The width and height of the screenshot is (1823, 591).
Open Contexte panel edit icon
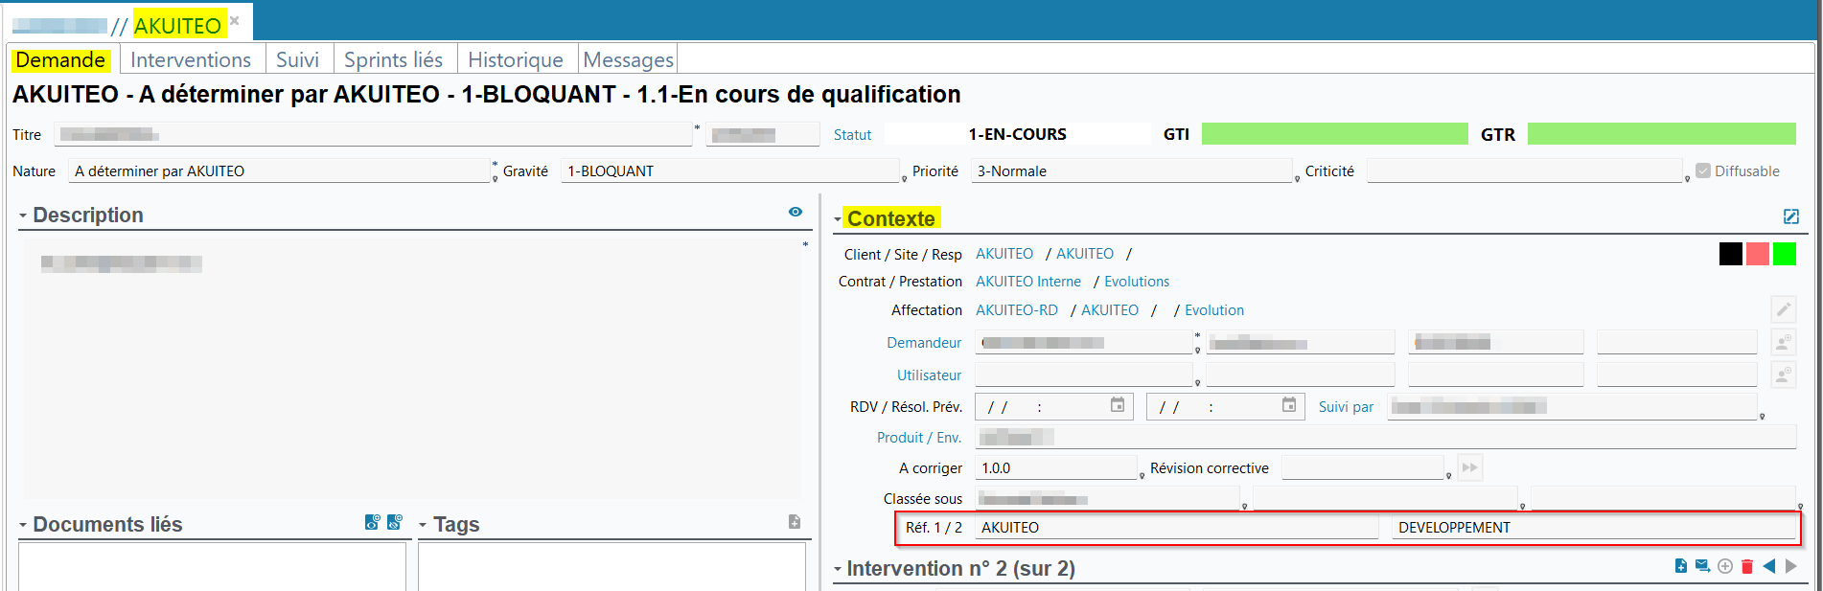[x=1790, y=216]
